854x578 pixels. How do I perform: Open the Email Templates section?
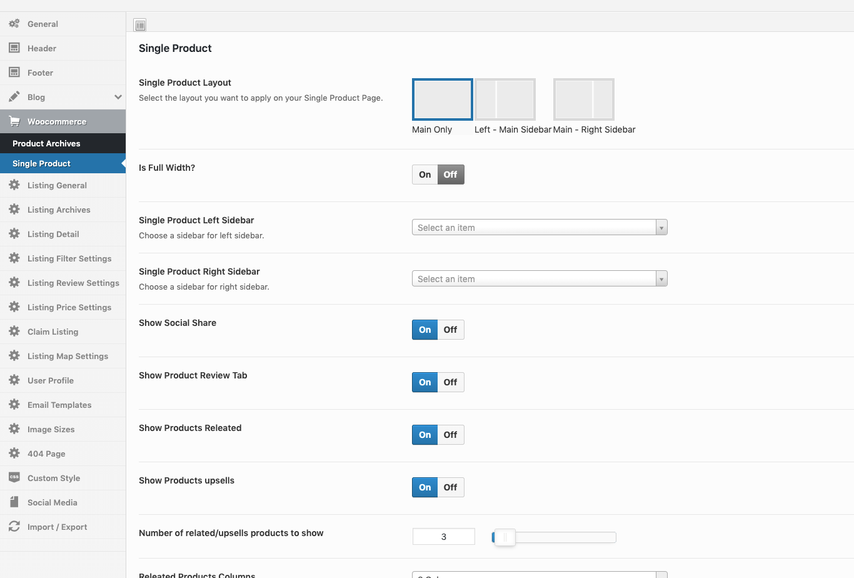[x=59, y=405]
